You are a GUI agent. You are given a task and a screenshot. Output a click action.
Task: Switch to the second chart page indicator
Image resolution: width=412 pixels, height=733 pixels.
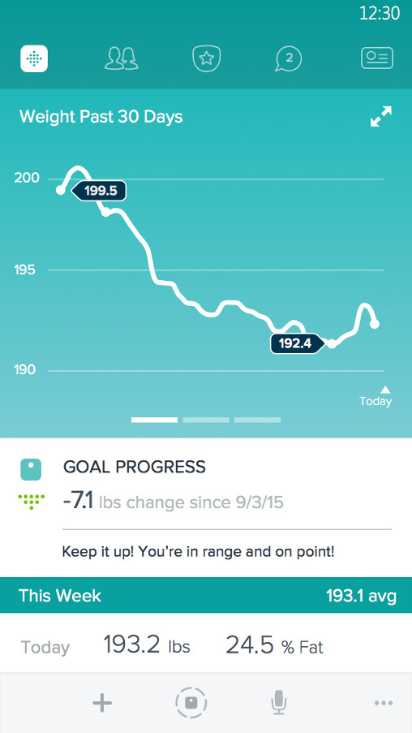(x=206, y=420)
